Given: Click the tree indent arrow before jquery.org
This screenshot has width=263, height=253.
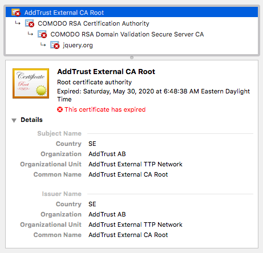Looking at the screenshot, I should tap(43, 44).
